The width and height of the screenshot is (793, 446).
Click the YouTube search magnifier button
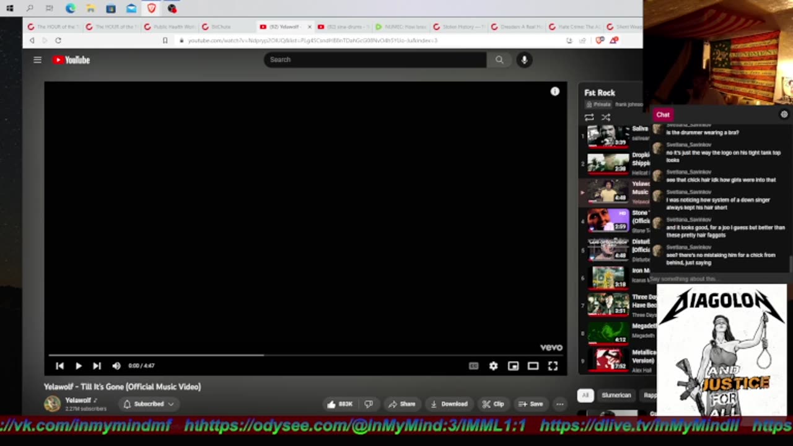click(x=499, y=59)
